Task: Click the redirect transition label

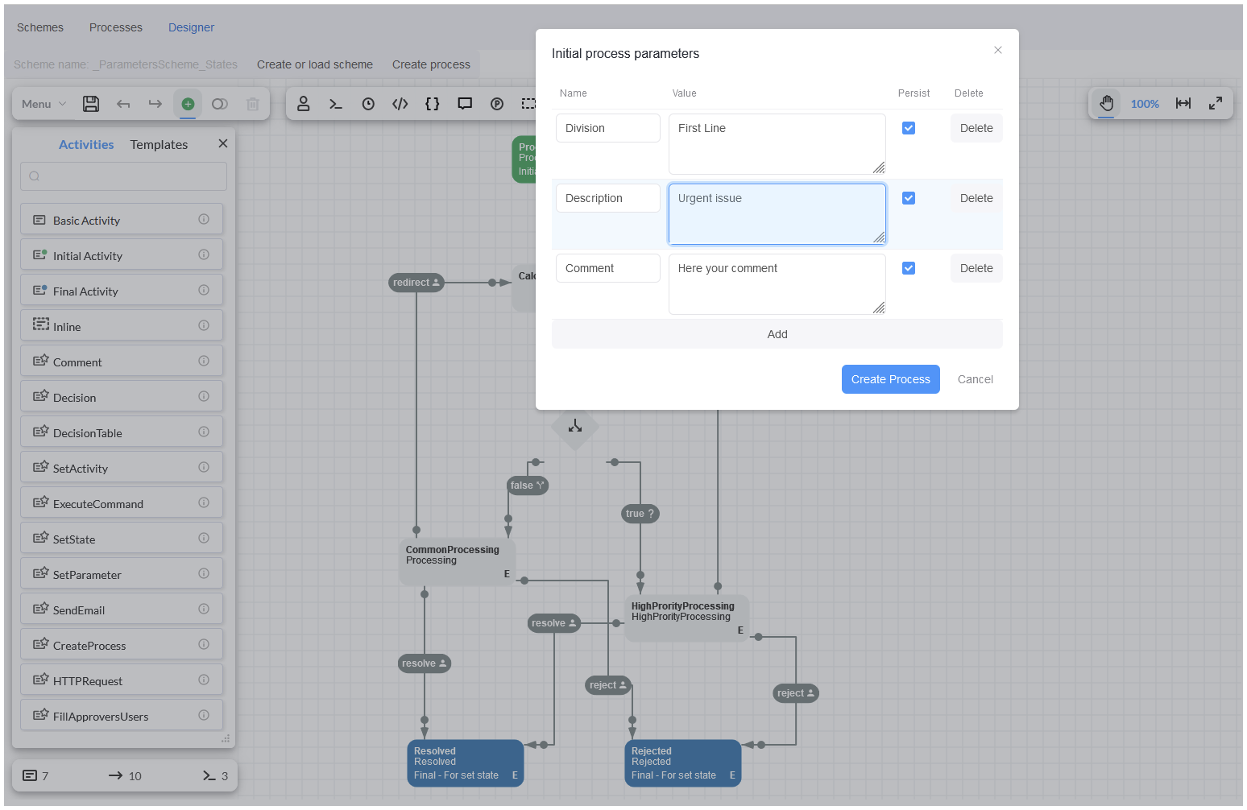Action: pyautogui.click(x=416, y=283)
